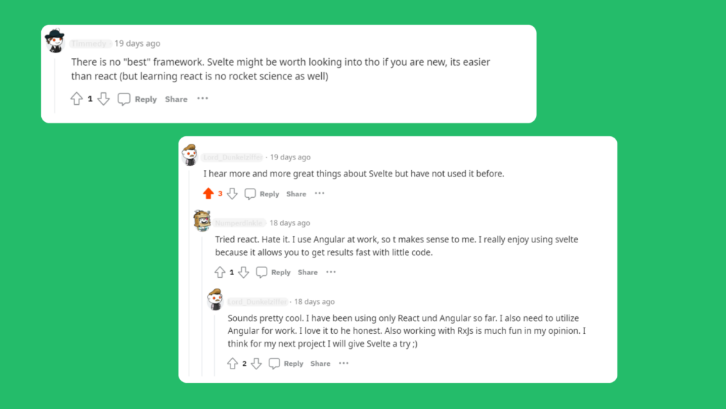
Task: Toggle off the orange upvote on Lord_Dunkelziffer's comment
Action: pos(209,192)
